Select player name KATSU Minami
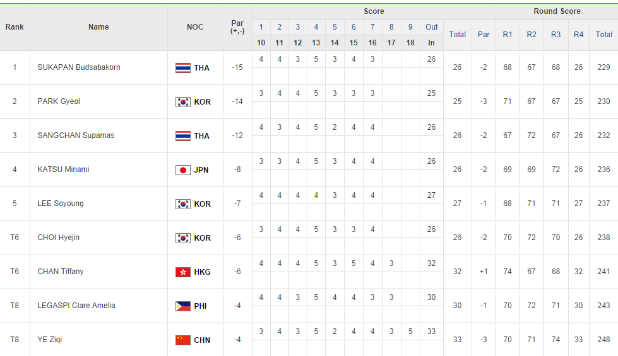 click(63, 169)
